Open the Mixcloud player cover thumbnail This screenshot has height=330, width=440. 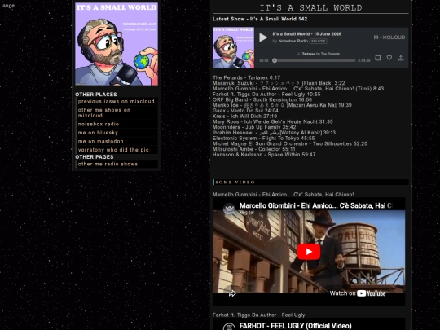[233, 48]
